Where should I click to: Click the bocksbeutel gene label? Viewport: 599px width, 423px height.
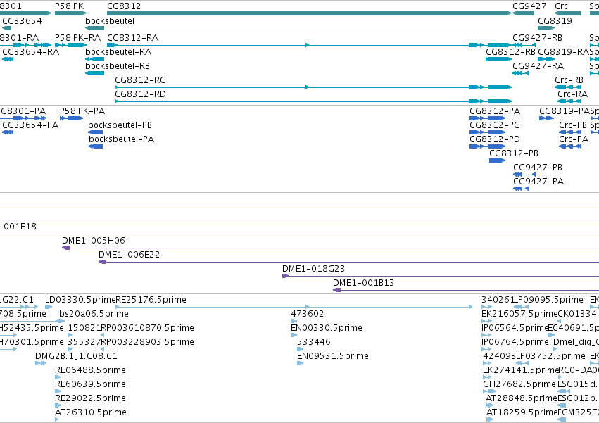[110, 20]
